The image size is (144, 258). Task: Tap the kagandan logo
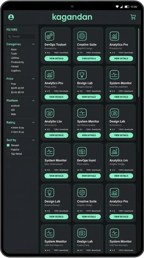(x=72, y=17)
